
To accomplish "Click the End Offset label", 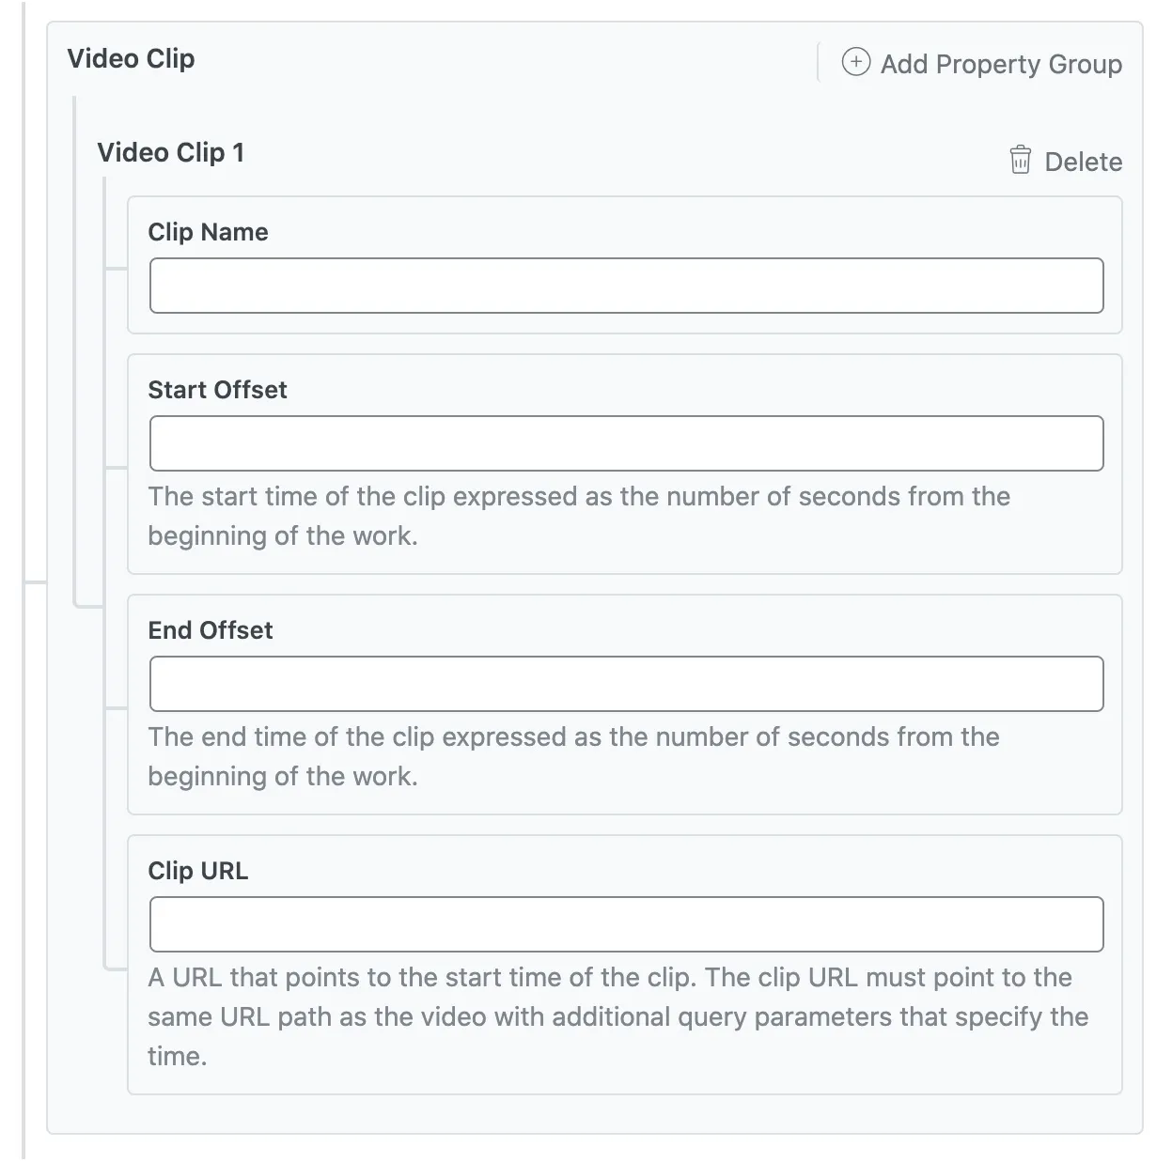I will point(211,630).
